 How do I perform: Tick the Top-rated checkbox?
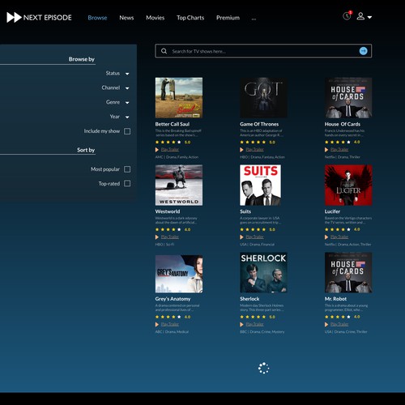pyautogui.click(x=127, y=184)
